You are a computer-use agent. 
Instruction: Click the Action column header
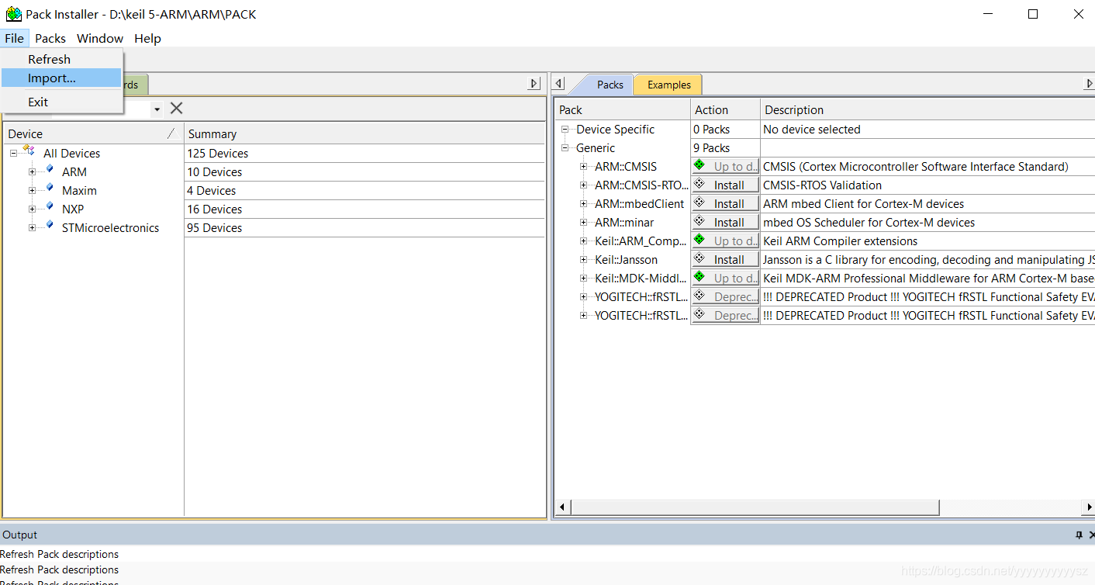tap(725, 109)
